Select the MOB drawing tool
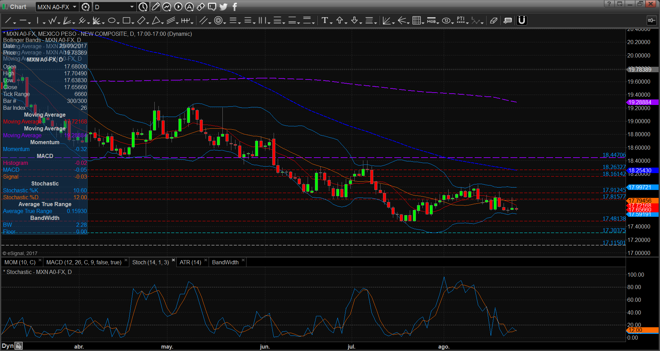 tap(431, 21)
